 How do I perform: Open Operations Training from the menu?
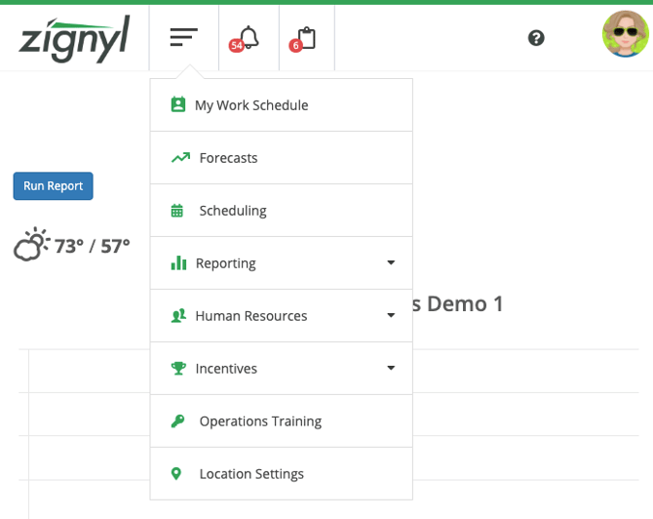[x=260, y=421]
